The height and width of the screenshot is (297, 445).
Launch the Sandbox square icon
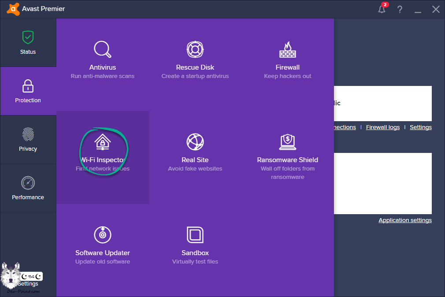(x=195, y=235)
